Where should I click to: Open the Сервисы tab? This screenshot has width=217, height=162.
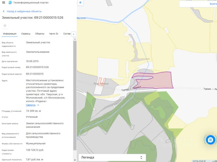point(26,34)
